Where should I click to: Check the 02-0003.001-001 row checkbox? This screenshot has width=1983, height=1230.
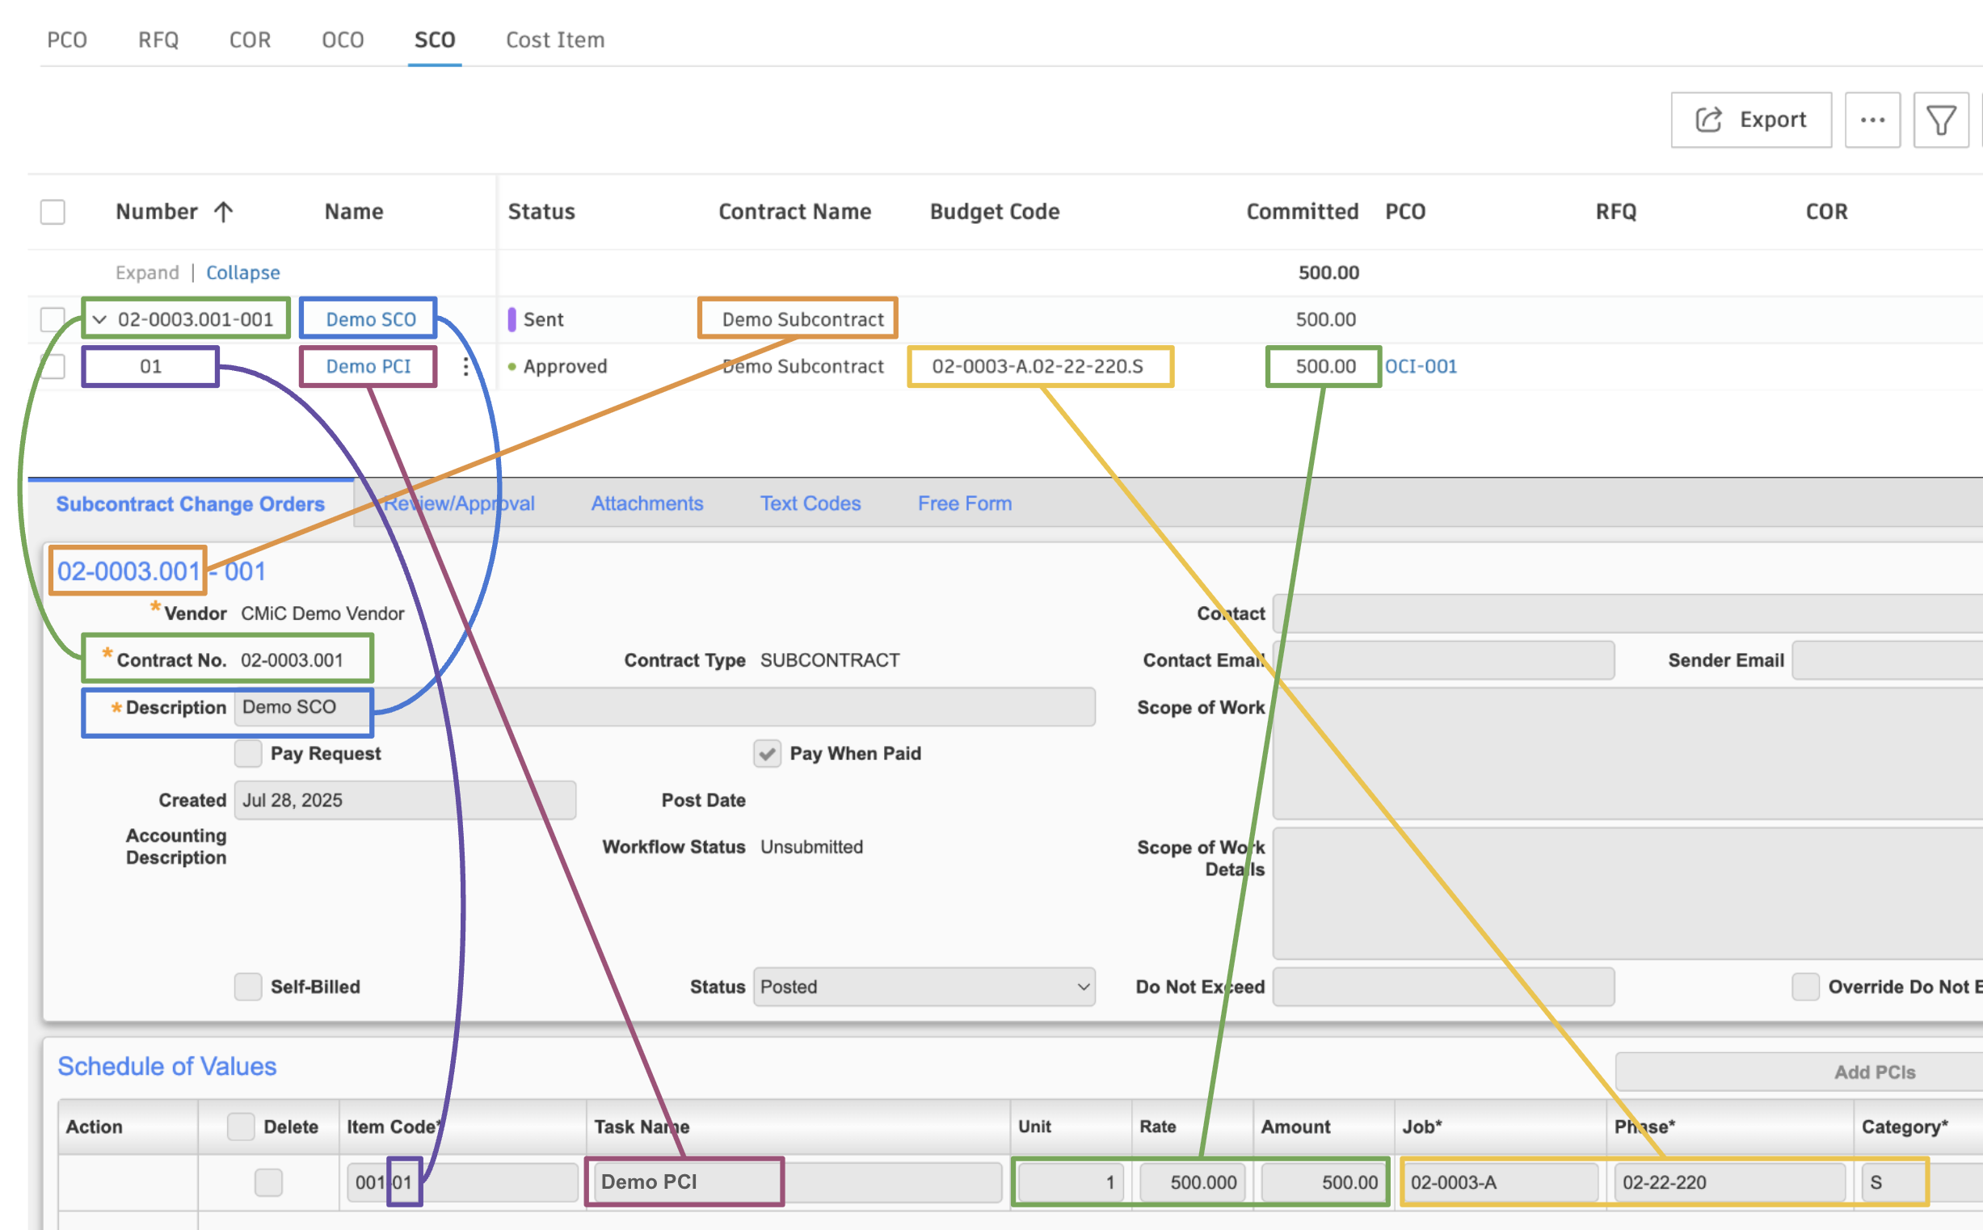[53, 319]
